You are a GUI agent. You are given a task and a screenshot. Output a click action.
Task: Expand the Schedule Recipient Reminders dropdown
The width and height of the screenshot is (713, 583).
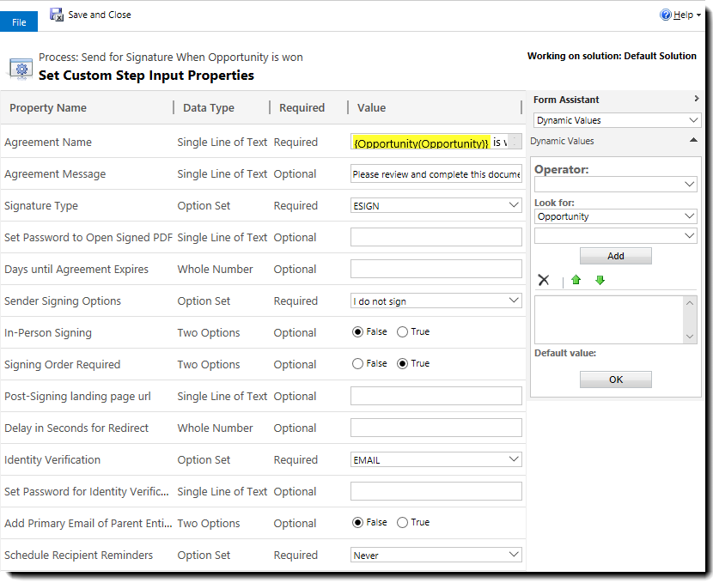513,555
